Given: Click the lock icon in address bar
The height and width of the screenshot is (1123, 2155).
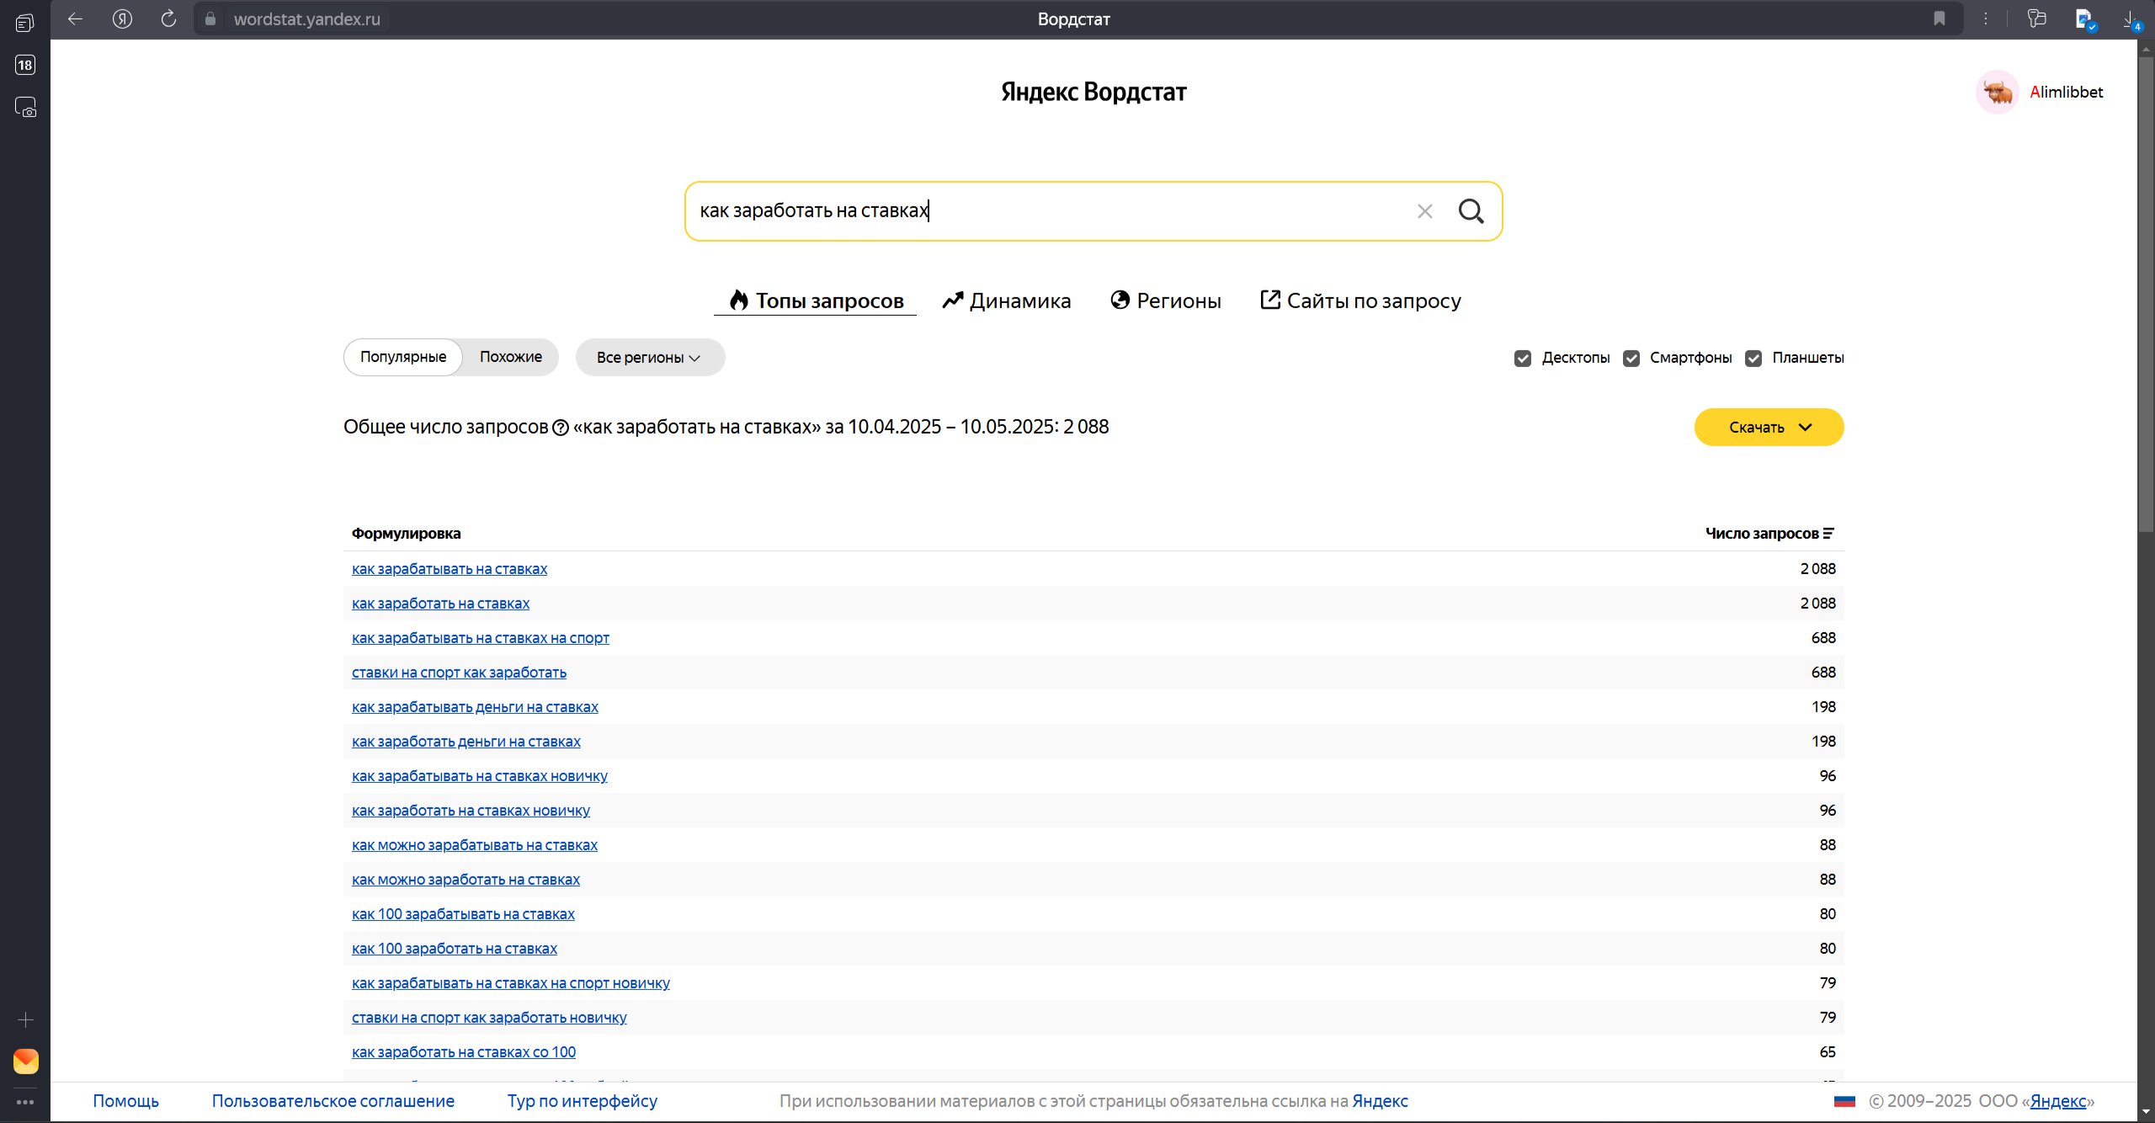Looking at the screenshot, I should [210, 19].
